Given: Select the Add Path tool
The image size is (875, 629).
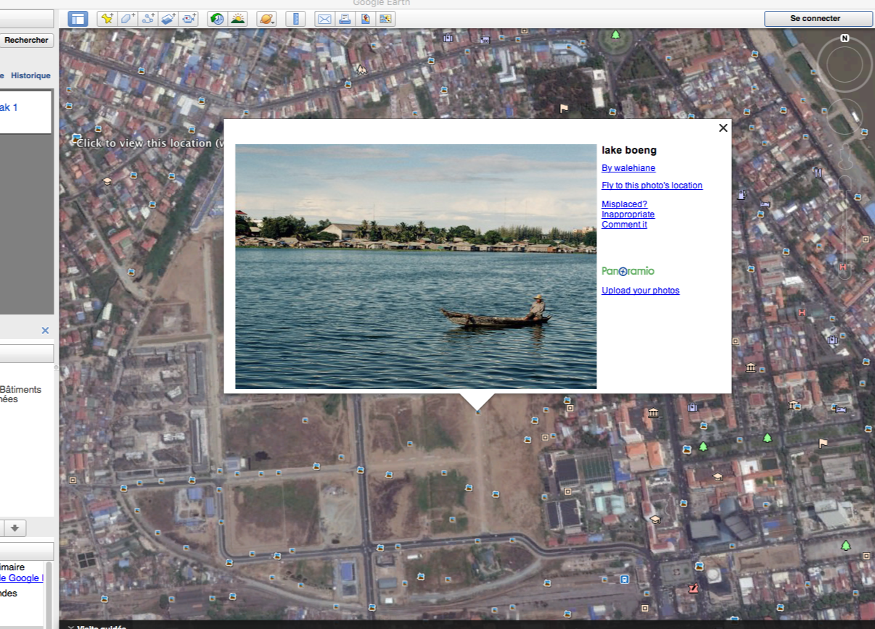Looking at the screenshot, I should (148, 19).
